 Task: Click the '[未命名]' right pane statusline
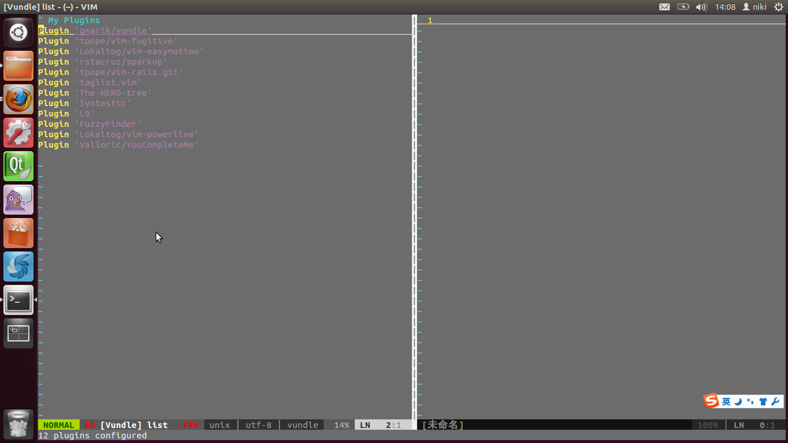pos(443,425)
